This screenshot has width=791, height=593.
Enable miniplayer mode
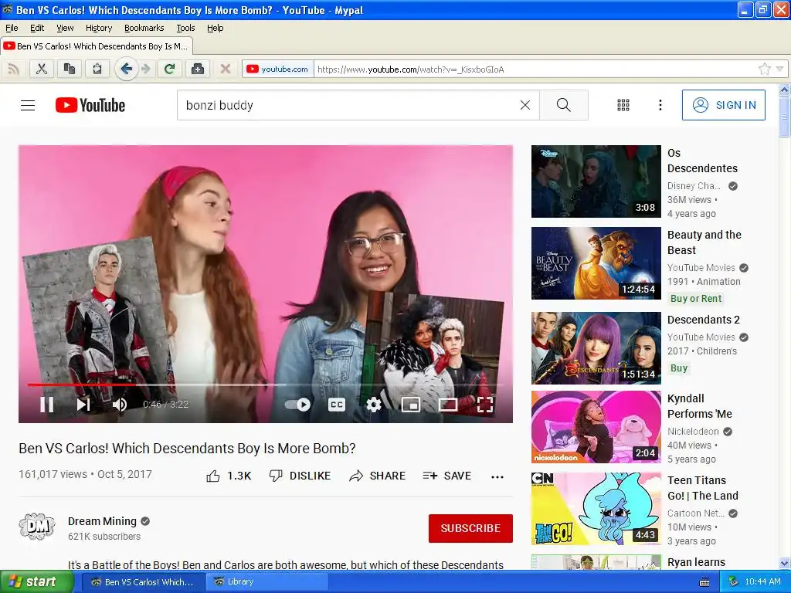coord(411,405)
